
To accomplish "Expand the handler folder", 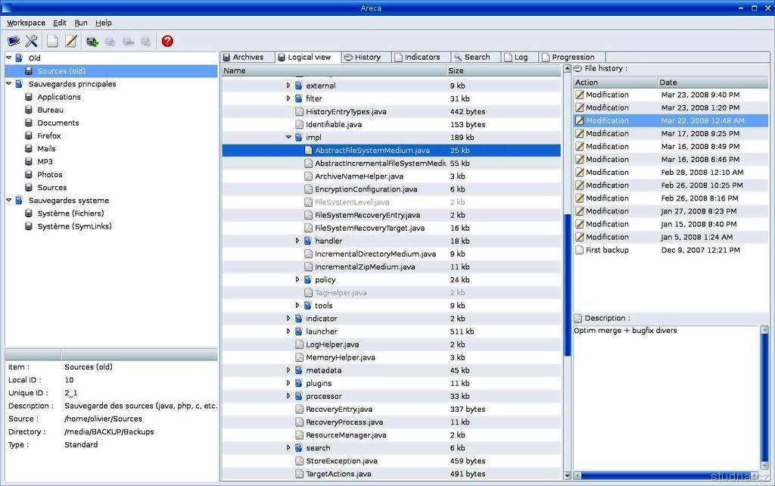I will coord(297,241).
